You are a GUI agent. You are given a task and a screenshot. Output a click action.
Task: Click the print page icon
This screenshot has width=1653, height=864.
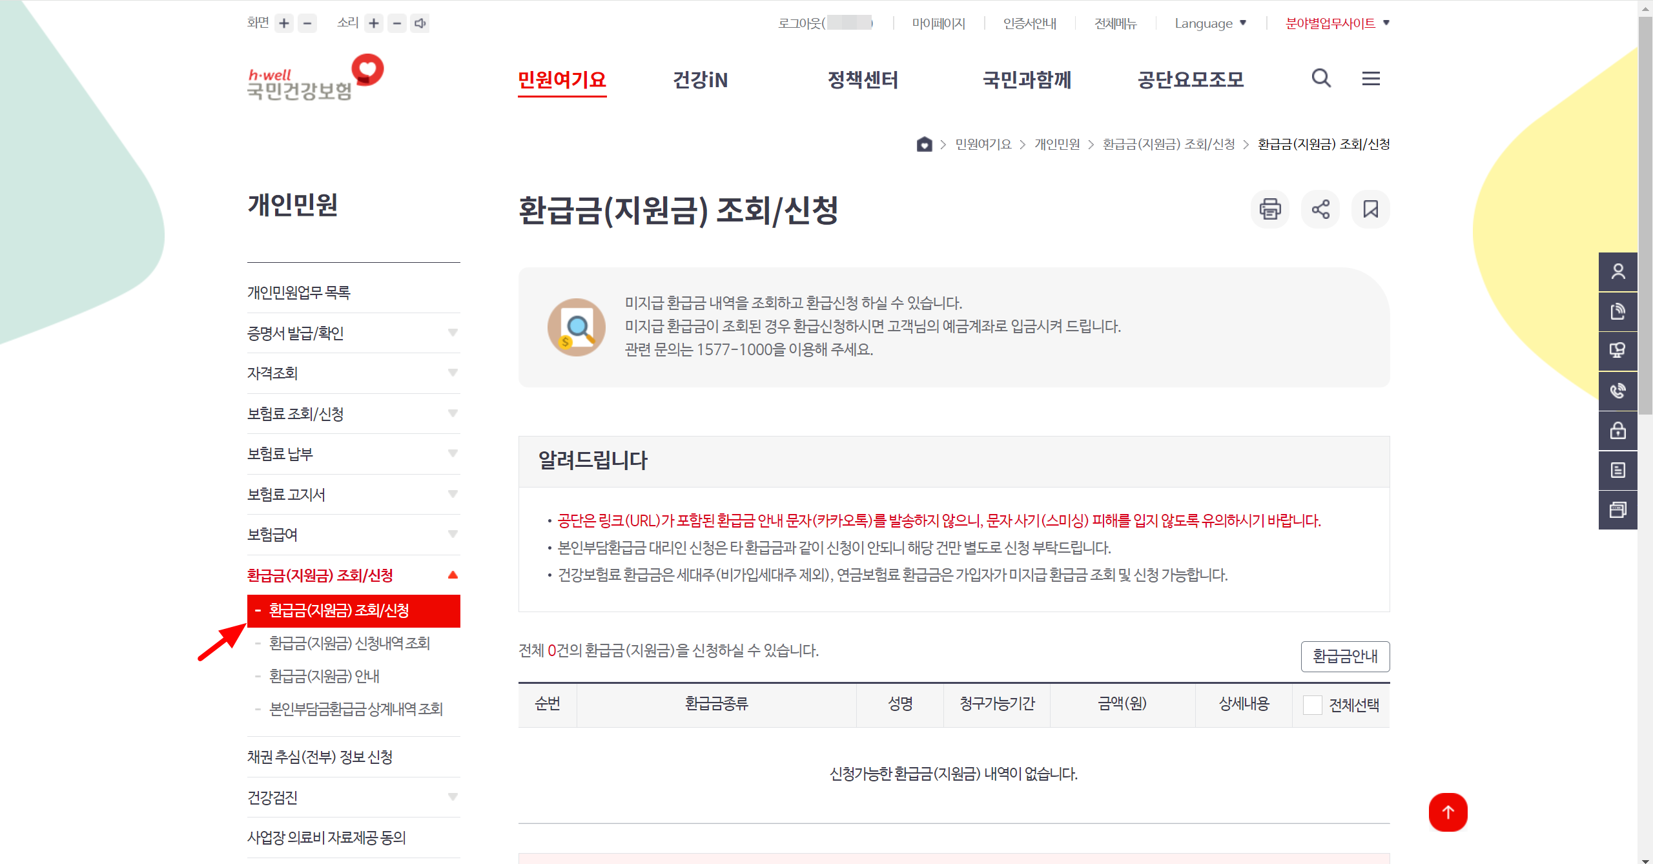pos(1269,209)
